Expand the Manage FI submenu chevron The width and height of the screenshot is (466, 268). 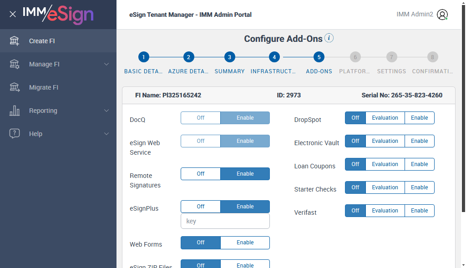click(106, 64)
